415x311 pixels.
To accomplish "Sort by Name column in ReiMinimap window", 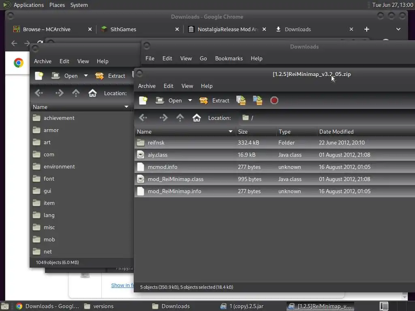I will coord(185,132).
